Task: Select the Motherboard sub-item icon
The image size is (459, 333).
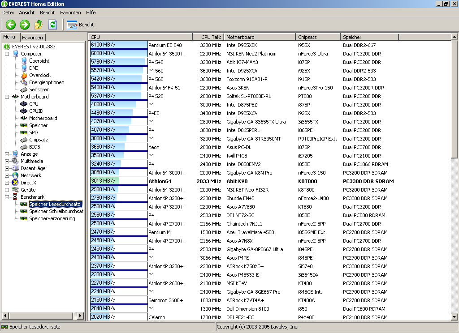Action: coord(24,118)
